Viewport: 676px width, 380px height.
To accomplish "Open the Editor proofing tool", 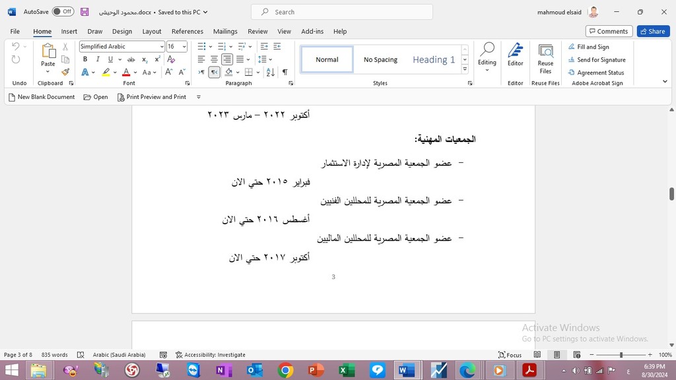I will 515,55.
